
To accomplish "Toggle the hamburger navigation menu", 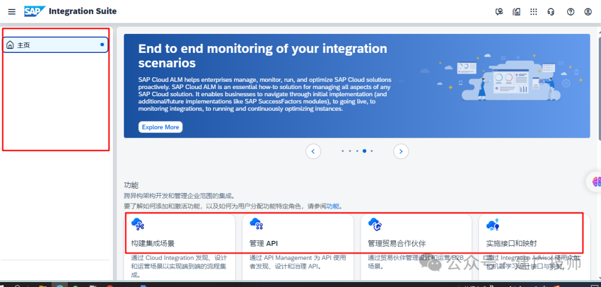I will pos(12,12).
